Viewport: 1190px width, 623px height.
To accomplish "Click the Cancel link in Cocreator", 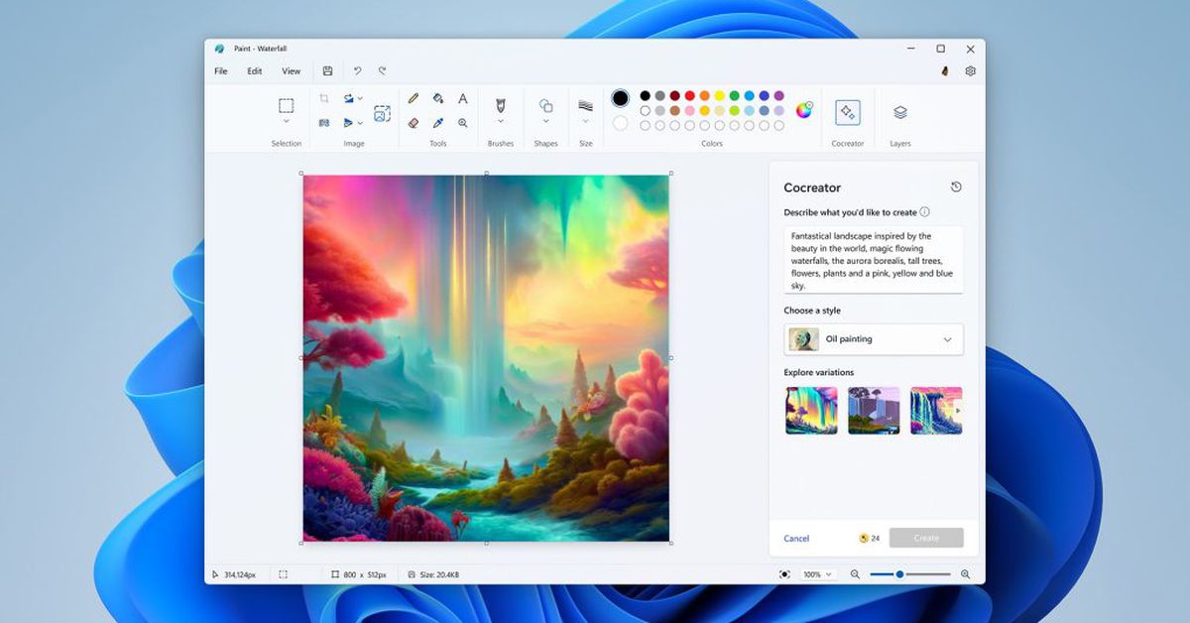I will tap(796, 539).
